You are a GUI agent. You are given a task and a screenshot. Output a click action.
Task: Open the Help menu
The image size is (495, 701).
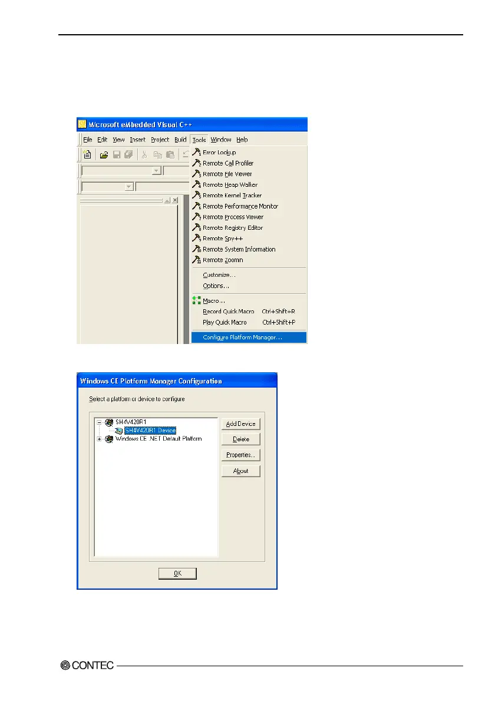[242, 140]
